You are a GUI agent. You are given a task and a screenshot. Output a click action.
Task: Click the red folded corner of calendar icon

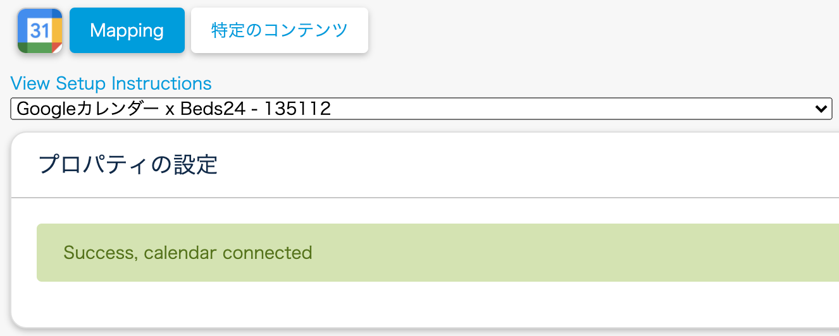[x=58, y=49]
